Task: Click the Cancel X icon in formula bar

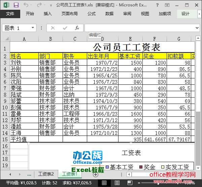Action: pyautogui.click(x=53, y=28)
